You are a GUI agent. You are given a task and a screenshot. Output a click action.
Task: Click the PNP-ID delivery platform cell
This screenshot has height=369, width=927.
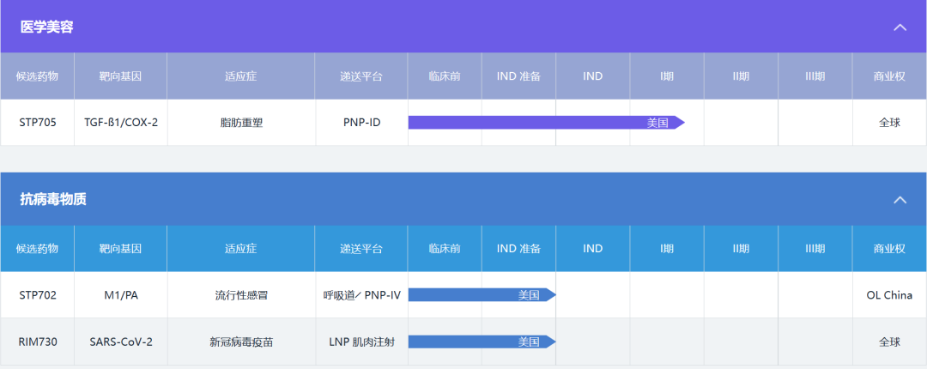pyautogui.click(x=361, y=123)
